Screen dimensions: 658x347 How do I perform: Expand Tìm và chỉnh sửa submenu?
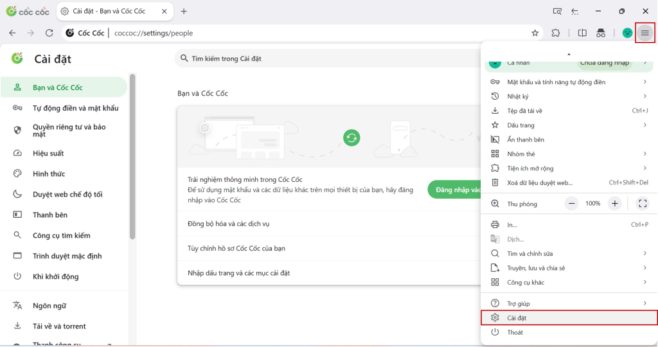tap(569, 253)
